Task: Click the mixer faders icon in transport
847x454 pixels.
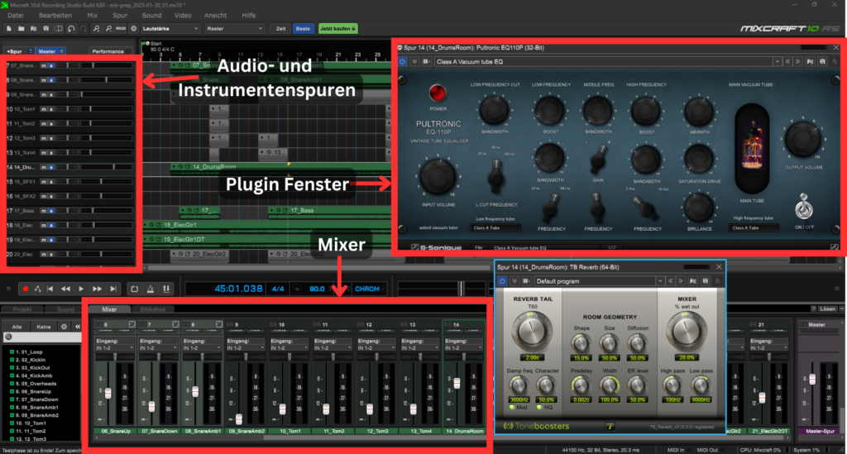Action: coord(166,289)
